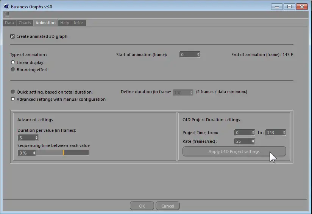312x214 pixels.
Task: Adjust Project Time from stepper arrows
Action: pos(253,133)
